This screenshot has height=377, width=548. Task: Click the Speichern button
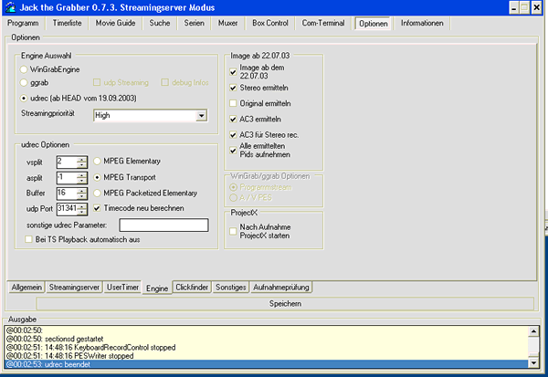coord(285,304)
